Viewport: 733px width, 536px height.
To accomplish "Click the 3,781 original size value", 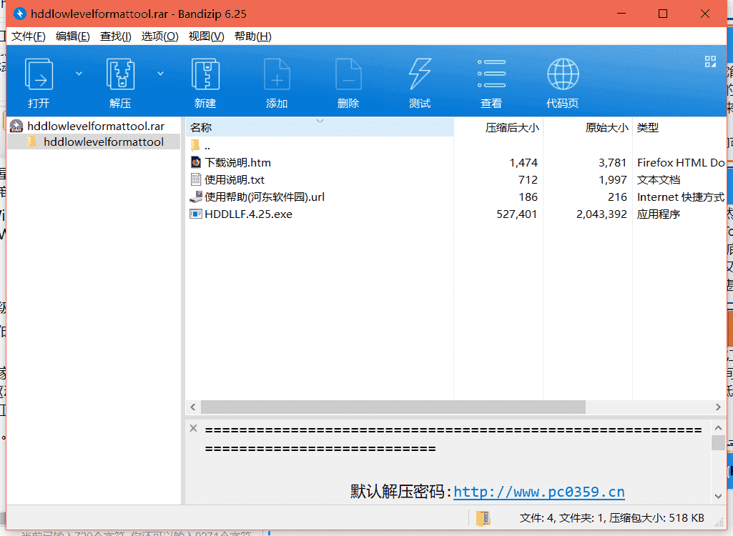I will pos(612,163).
